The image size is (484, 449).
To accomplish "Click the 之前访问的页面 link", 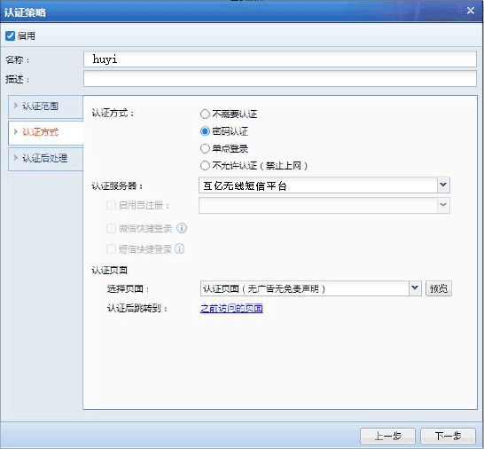I will pyautogui.click(x=231, y=308).
